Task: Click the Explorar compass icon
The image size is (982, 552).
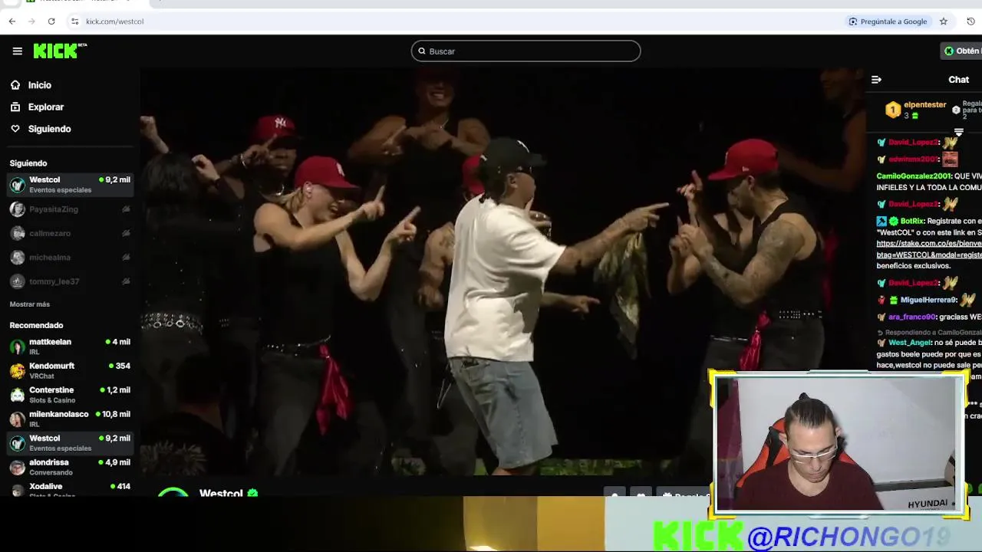Action: pyautogui.click(x=15, y=107)
